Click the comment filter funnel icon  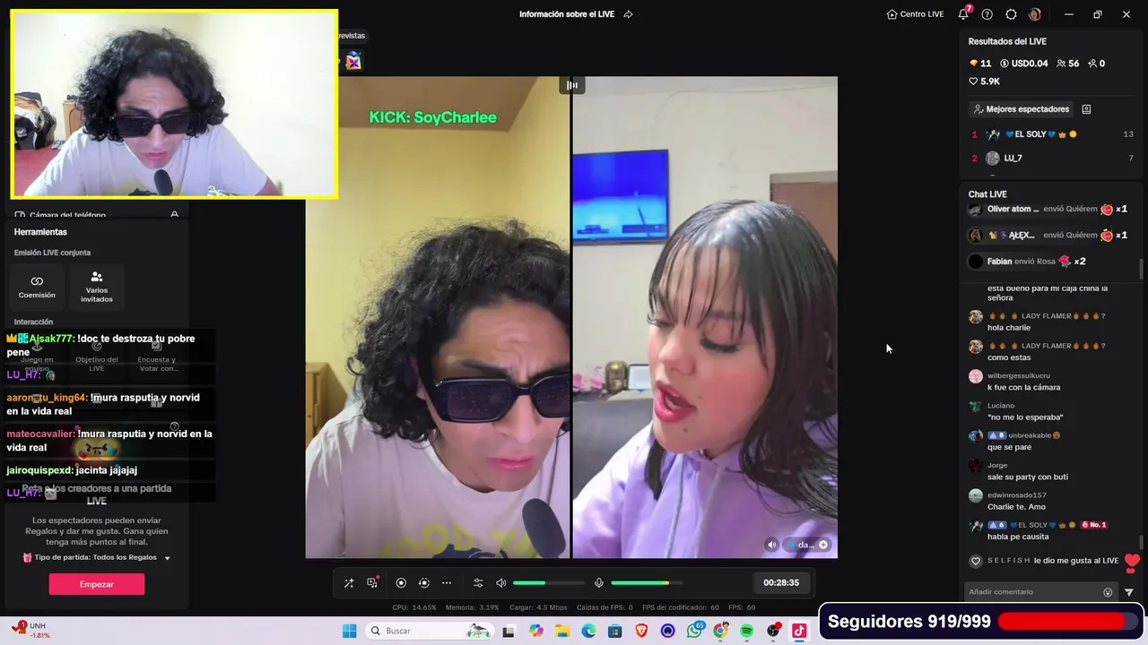point(1129,592)
